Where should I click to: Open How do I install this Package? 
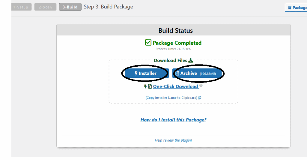point(174,120)
